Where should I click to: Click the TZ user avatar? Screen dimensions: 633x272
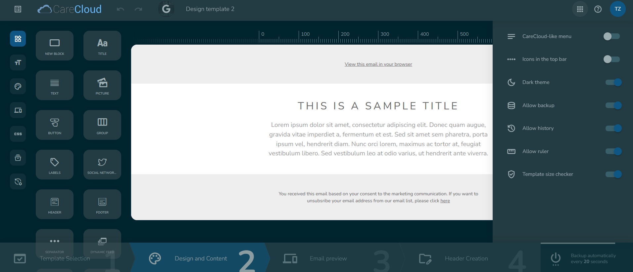[x=617, y=9]
